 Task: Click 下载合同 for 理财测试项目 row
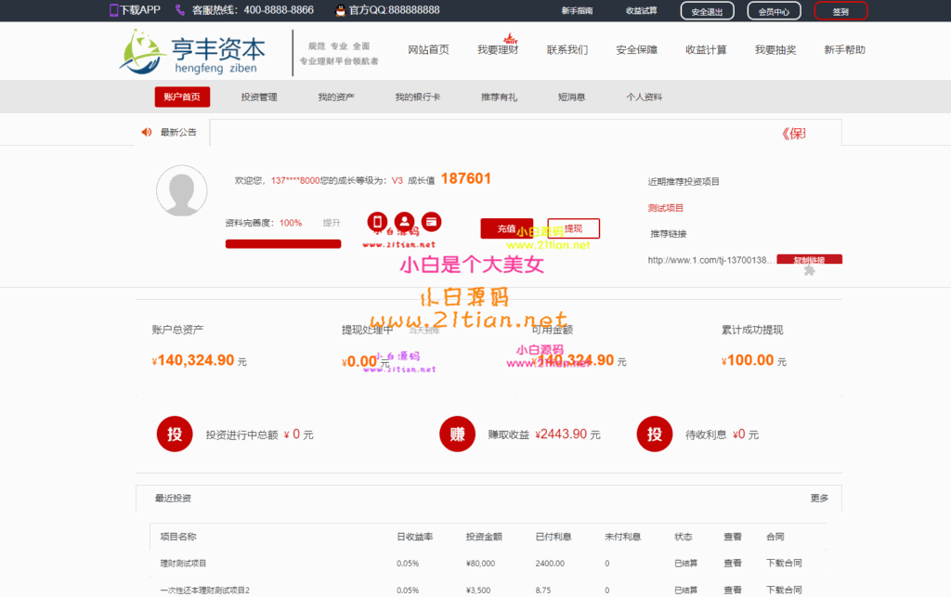tap(784, 563)
